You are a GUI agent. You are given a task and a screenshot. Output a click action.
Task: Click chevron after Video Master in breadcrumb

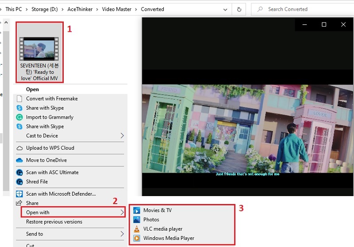point(136,9)
